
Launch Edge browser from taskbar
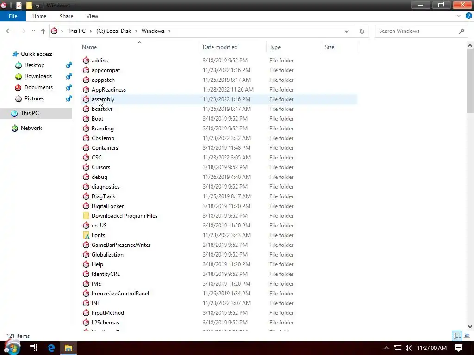(51, 348)
